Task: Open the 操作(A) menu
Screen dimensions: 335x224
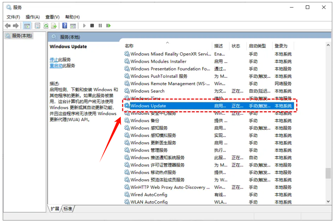Action: (33, 17)
